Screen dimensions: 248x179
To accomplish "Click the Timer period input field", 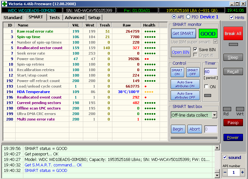I will (x=210, y=71).
